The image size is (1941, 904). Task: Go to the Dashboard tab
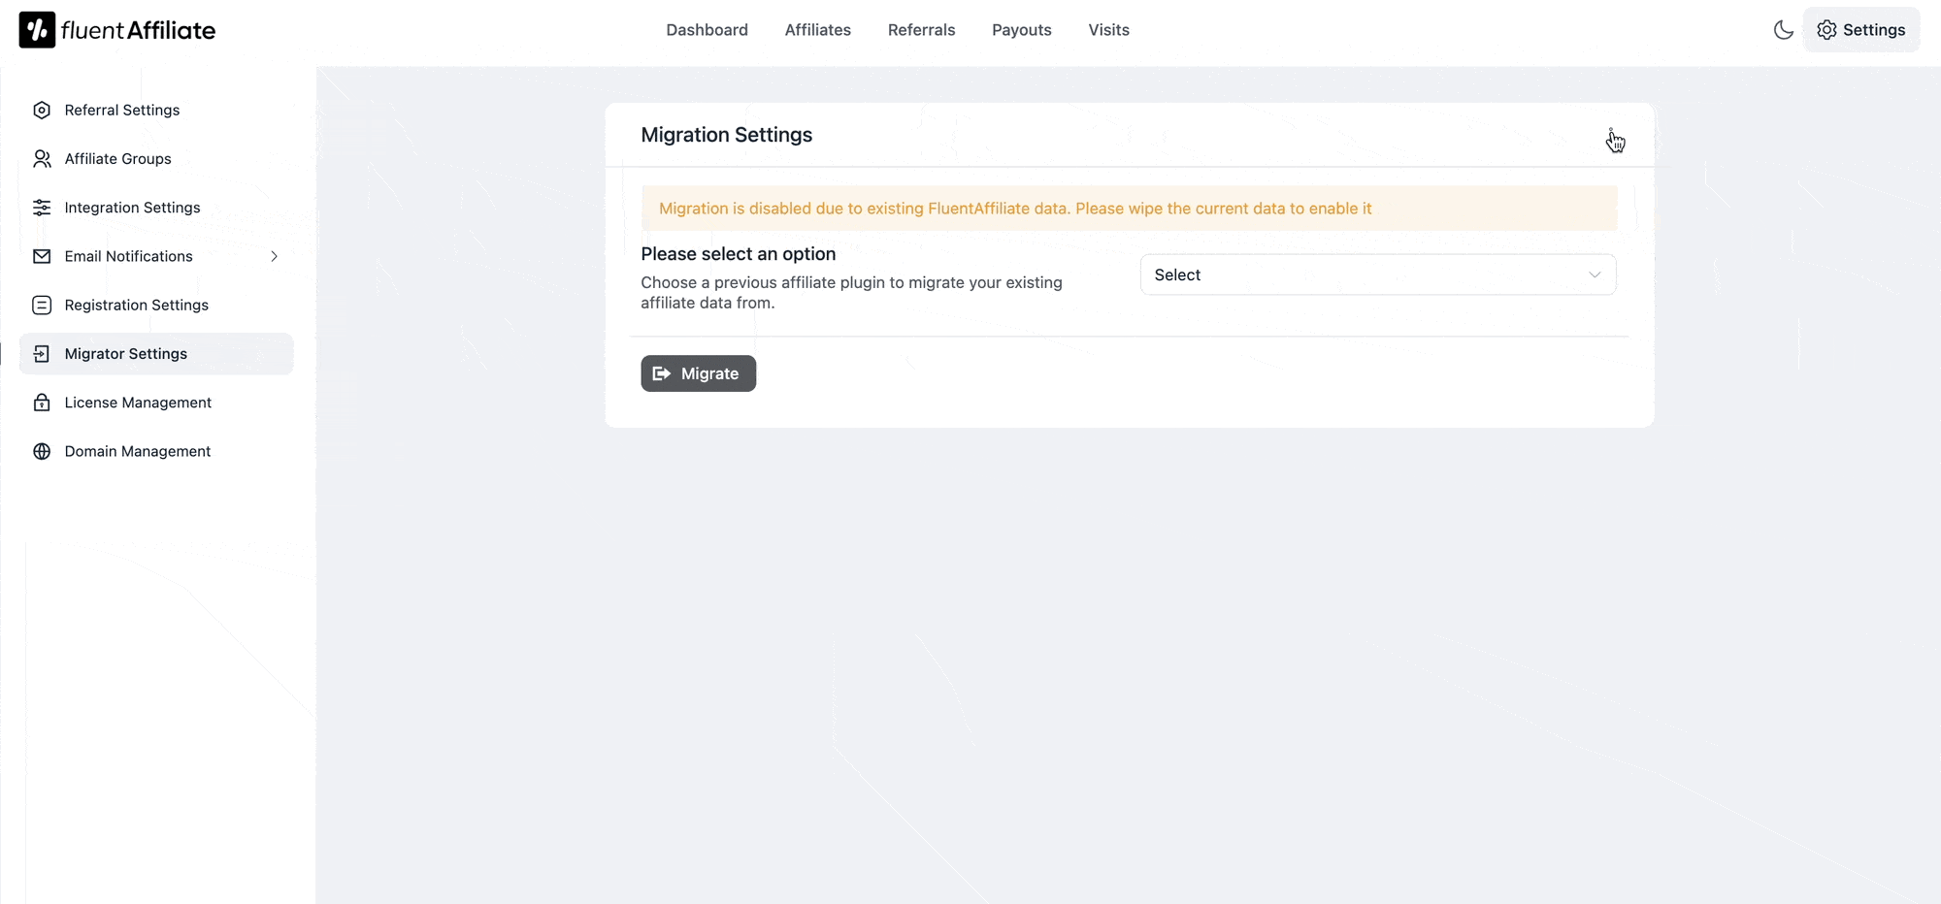point(707,30)
